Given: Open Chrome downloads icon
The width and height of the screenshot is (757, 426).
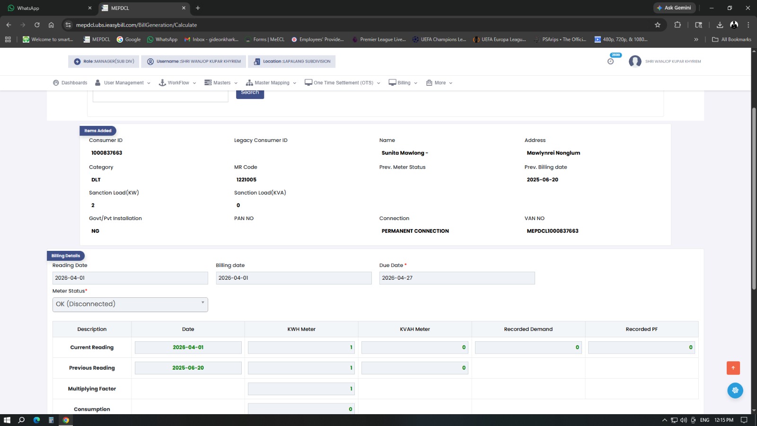Looking at the screenshot, I should (x=720, y=25).
